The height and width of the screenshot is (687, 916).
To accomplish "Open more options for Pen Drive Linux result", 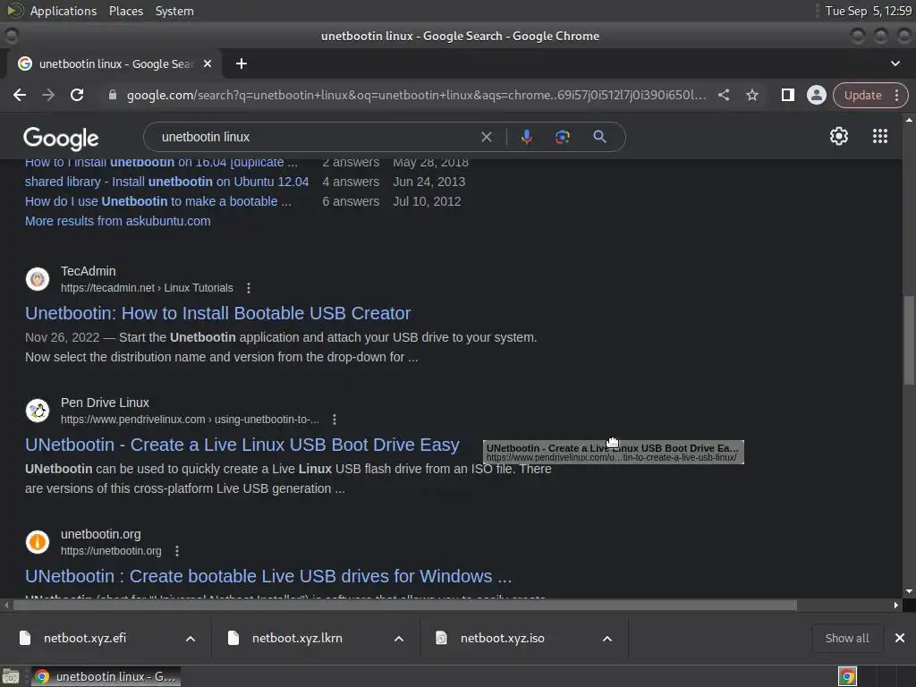I will tap(335, 420).
